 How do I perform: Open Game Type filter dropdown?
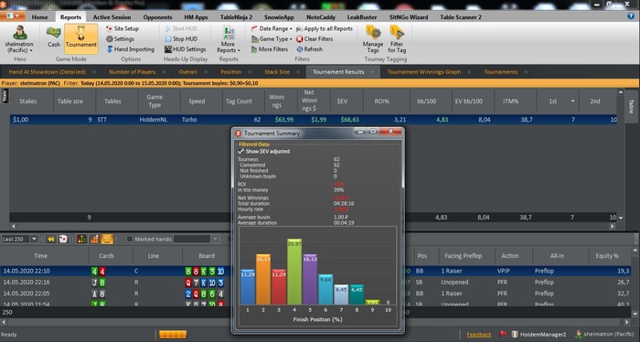point(271,38)
